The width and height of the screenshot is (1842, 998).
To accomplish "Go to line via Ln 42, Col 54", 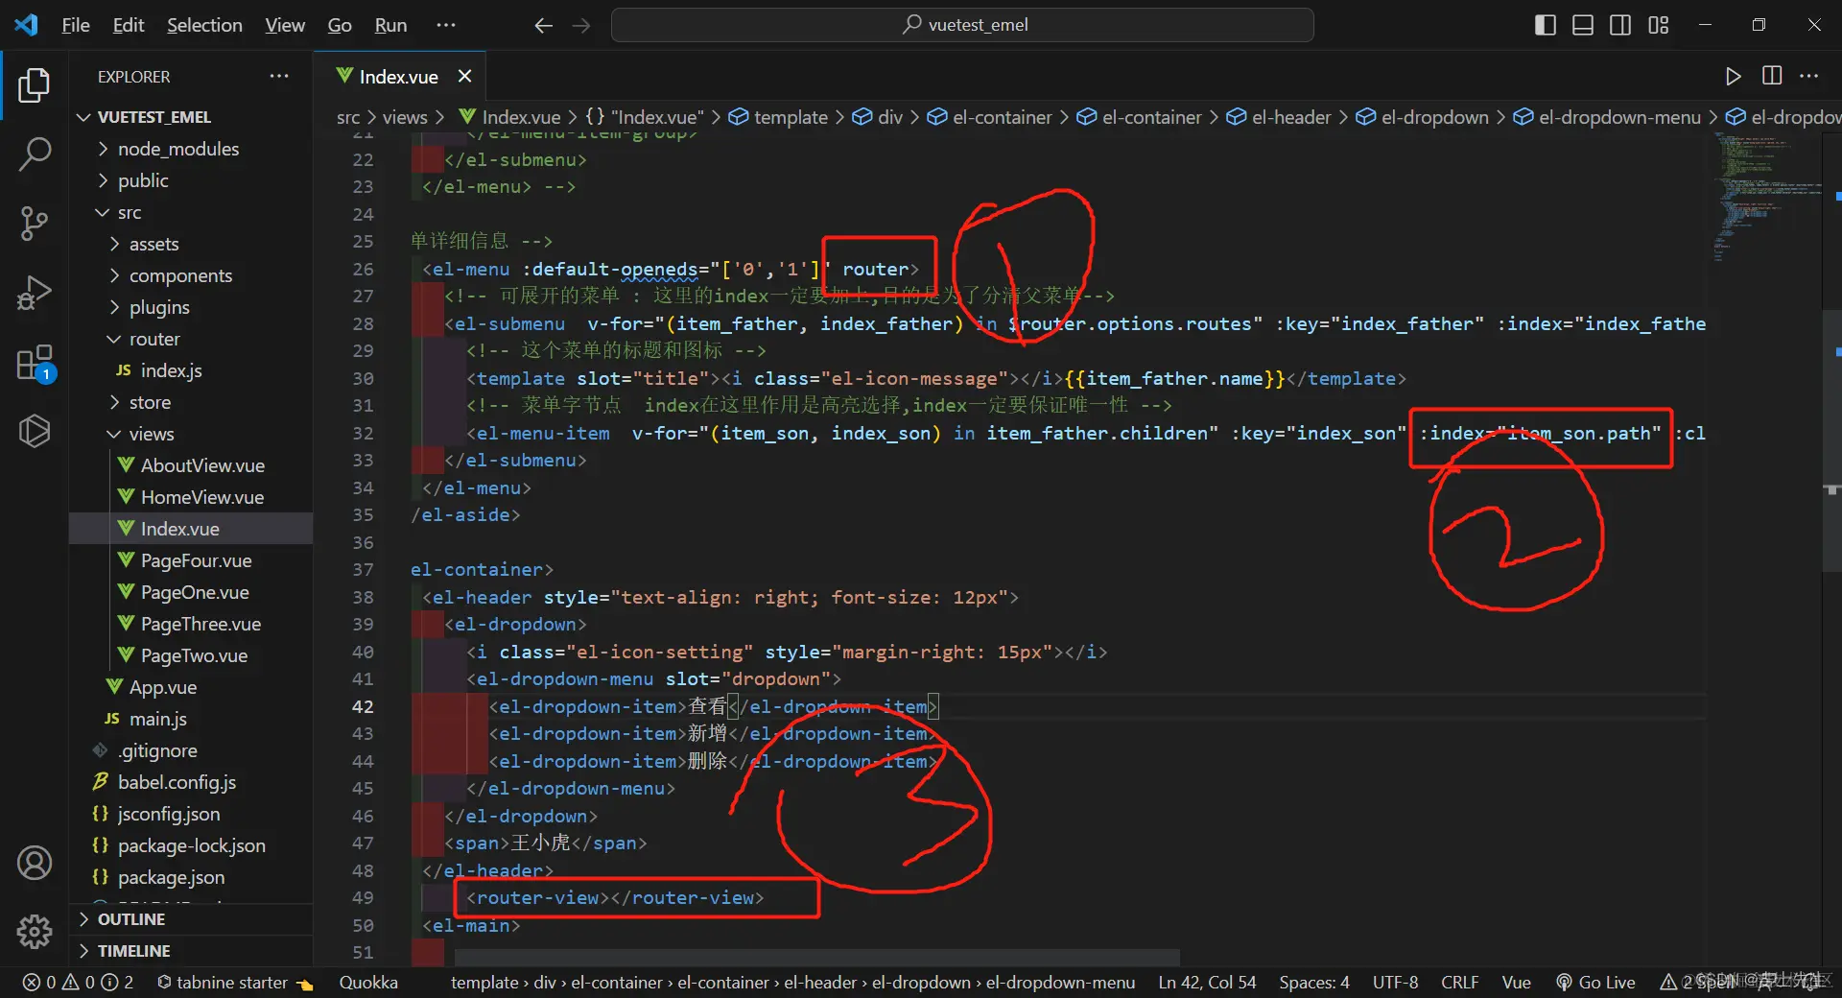I will 1207,983.
